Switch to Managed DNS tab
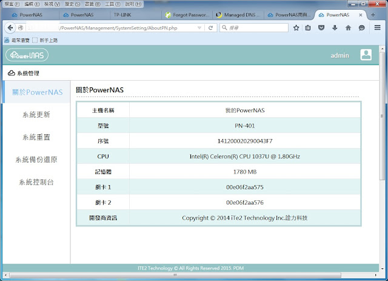The height and width of the screenshot is (281, 388). click(238, 15)
